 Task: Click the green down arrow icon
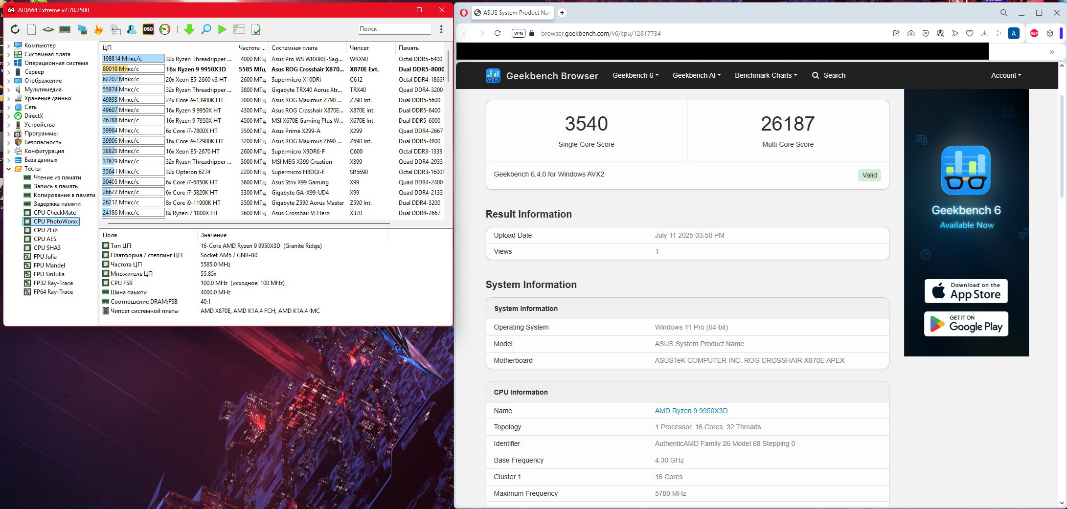tap(189, 30)
